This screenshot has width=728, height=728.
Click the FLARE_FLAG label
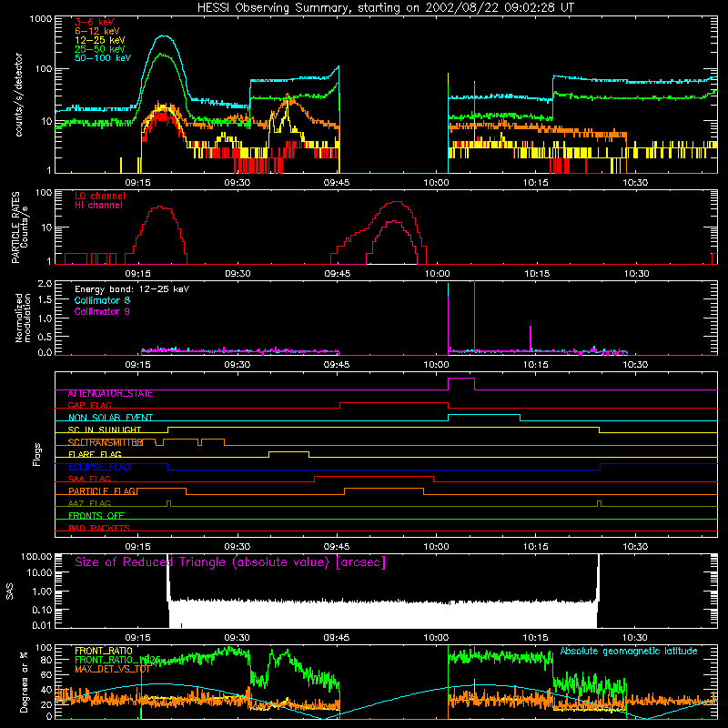[95, 454]
